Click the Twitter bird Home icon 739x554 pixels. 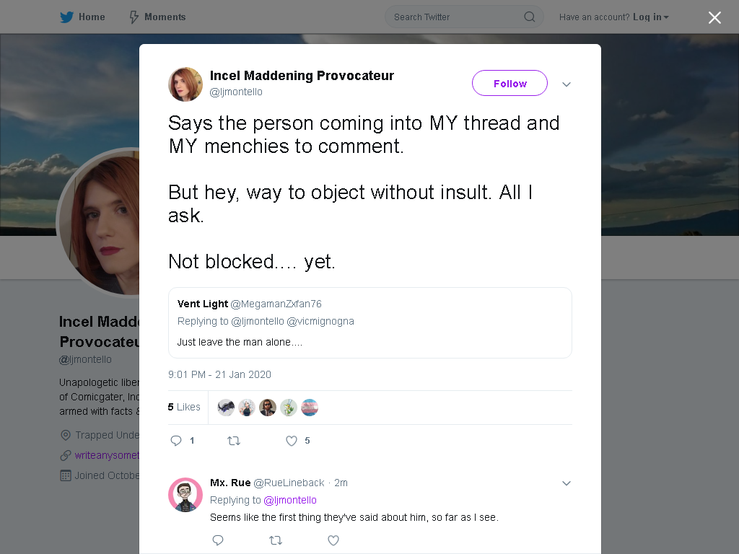coord(66,17)
